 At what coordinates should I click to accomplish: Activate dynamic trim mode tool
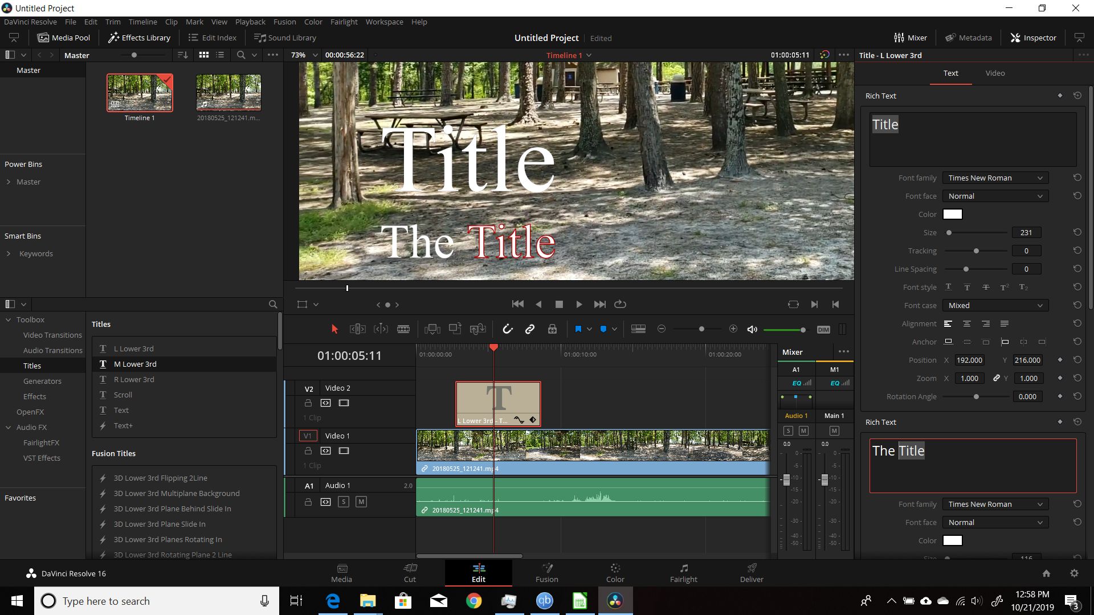[x=381, y=329]
